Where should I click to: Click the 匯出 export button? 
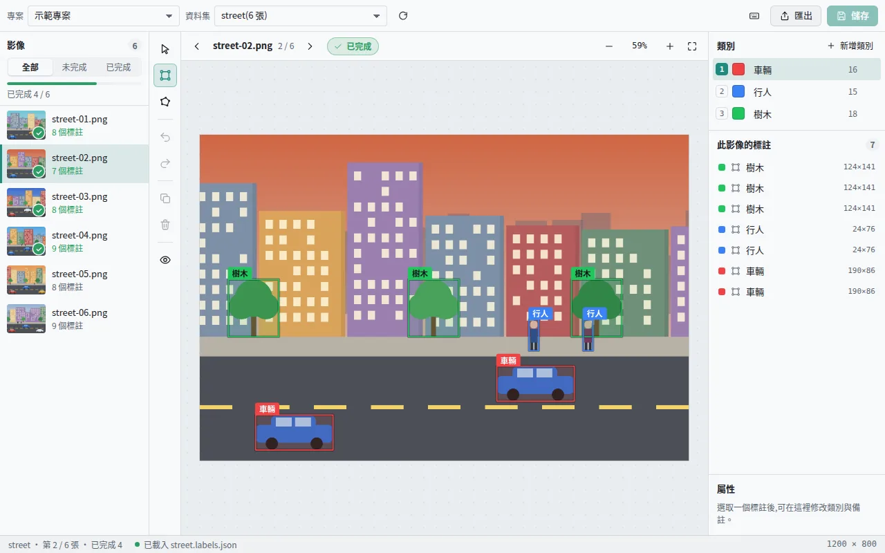click(796, 16)
